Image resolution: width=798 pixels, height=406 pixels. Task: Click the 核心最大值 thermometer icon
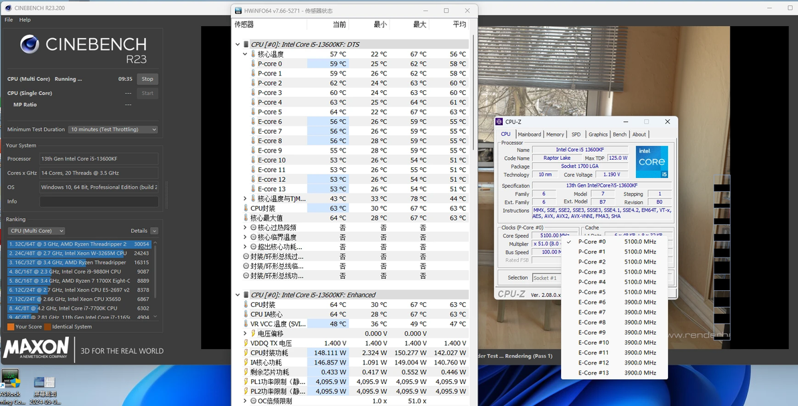(246, 218)
